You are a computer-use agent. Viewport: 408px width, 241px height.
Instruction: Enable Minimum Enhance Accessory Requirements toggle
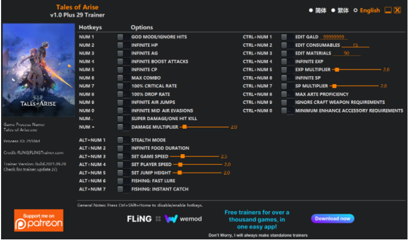pyautogui.click(x=287, y=111)
